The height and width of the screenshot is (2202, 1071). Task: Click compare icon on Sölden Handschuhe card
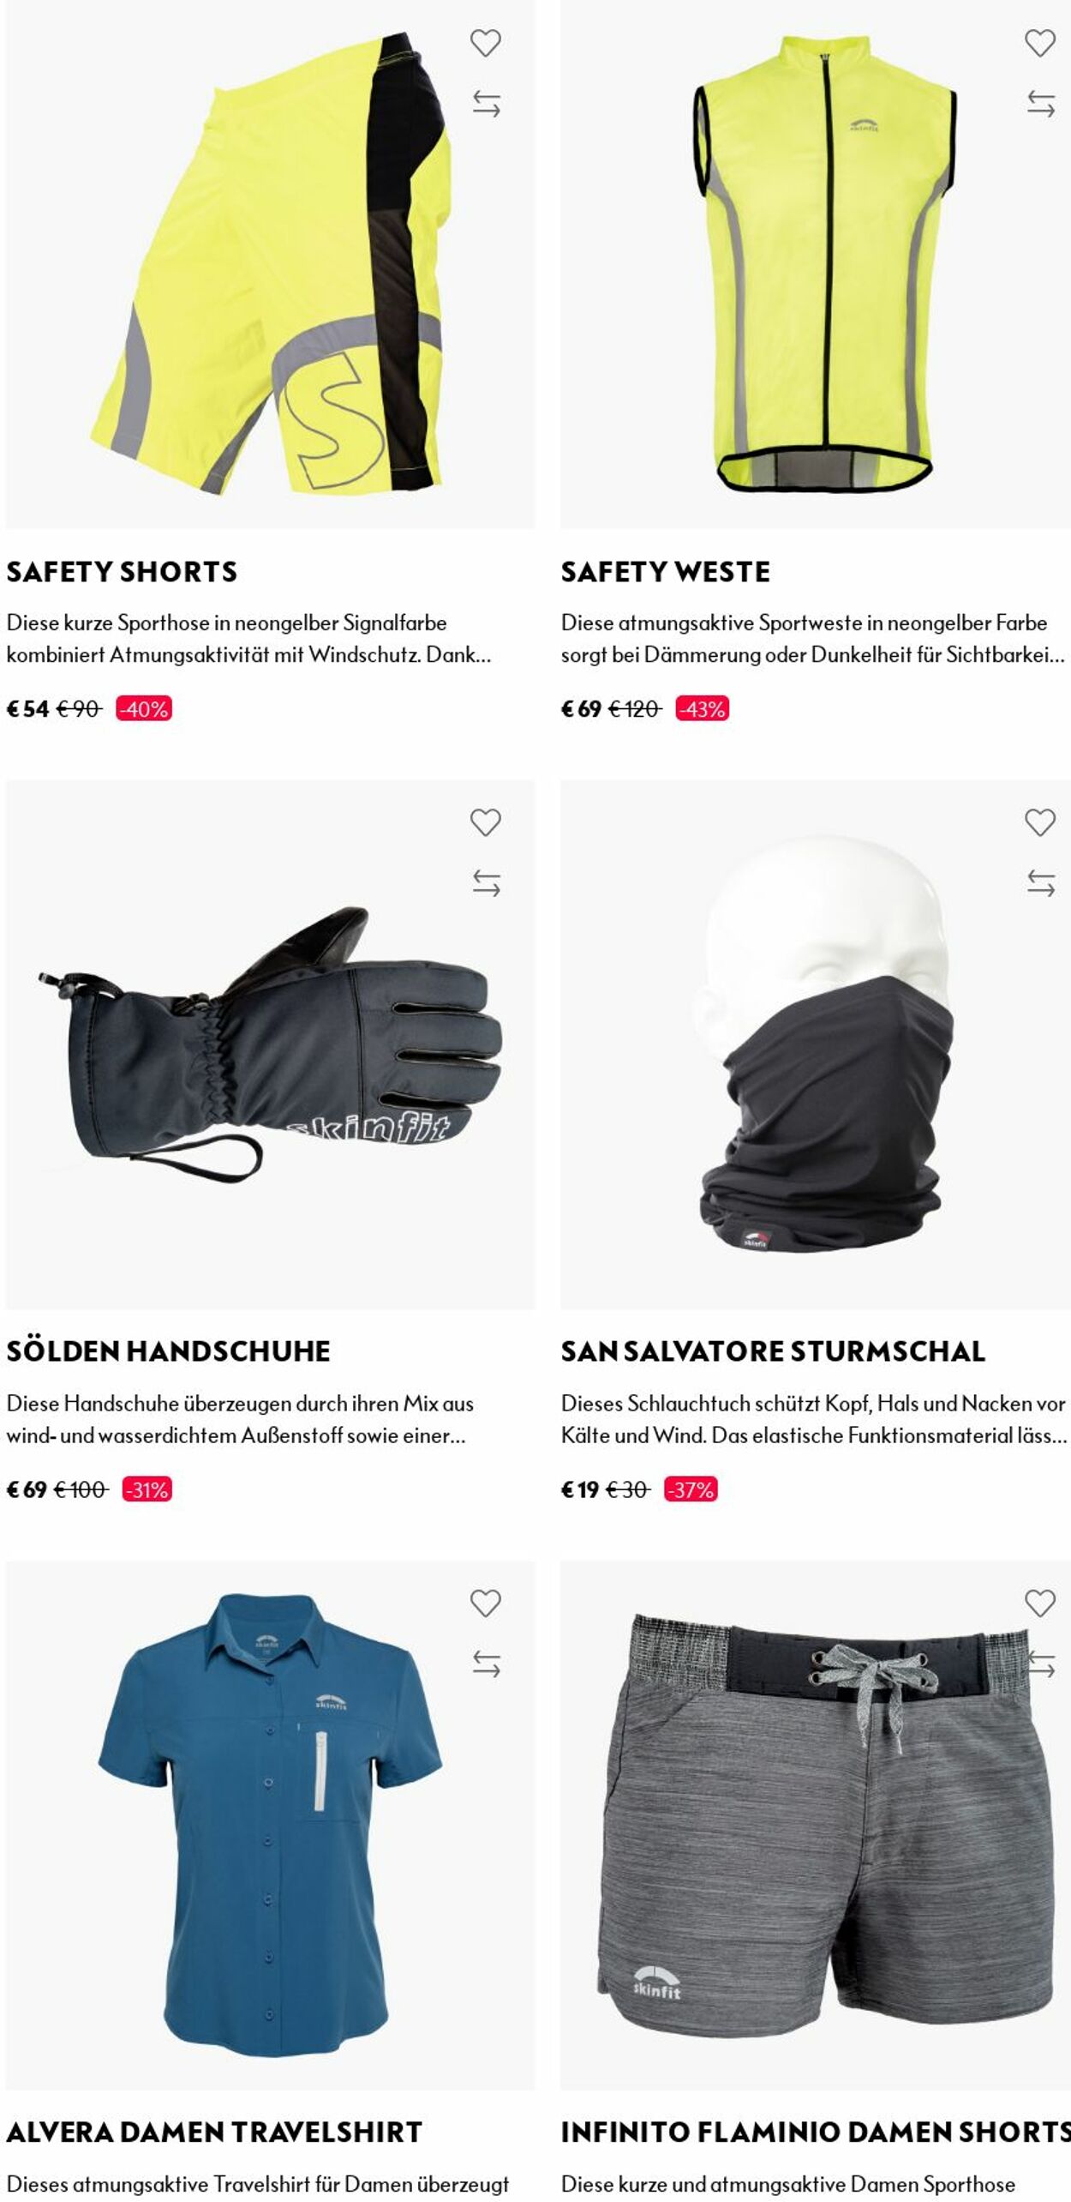486,883
